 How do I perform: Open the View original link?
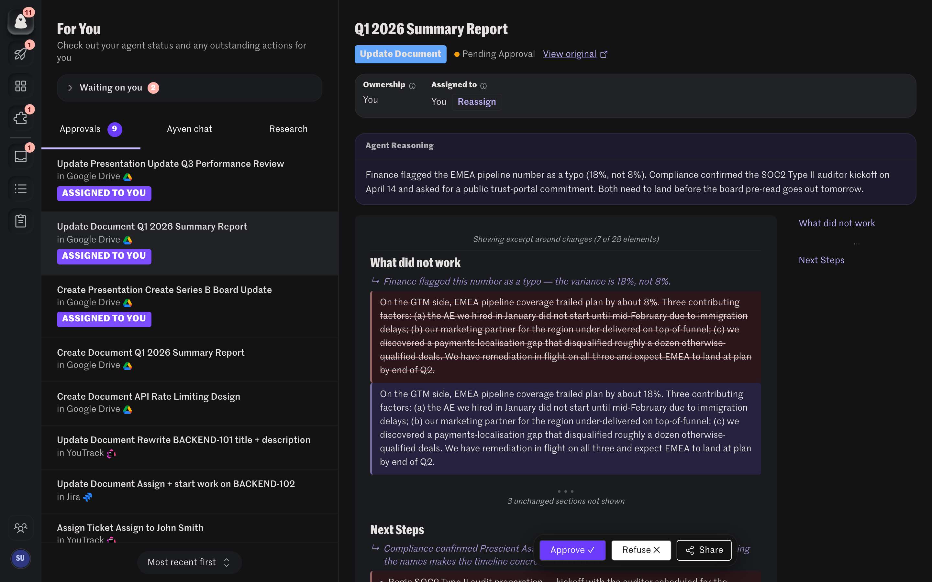click(569, 54)
